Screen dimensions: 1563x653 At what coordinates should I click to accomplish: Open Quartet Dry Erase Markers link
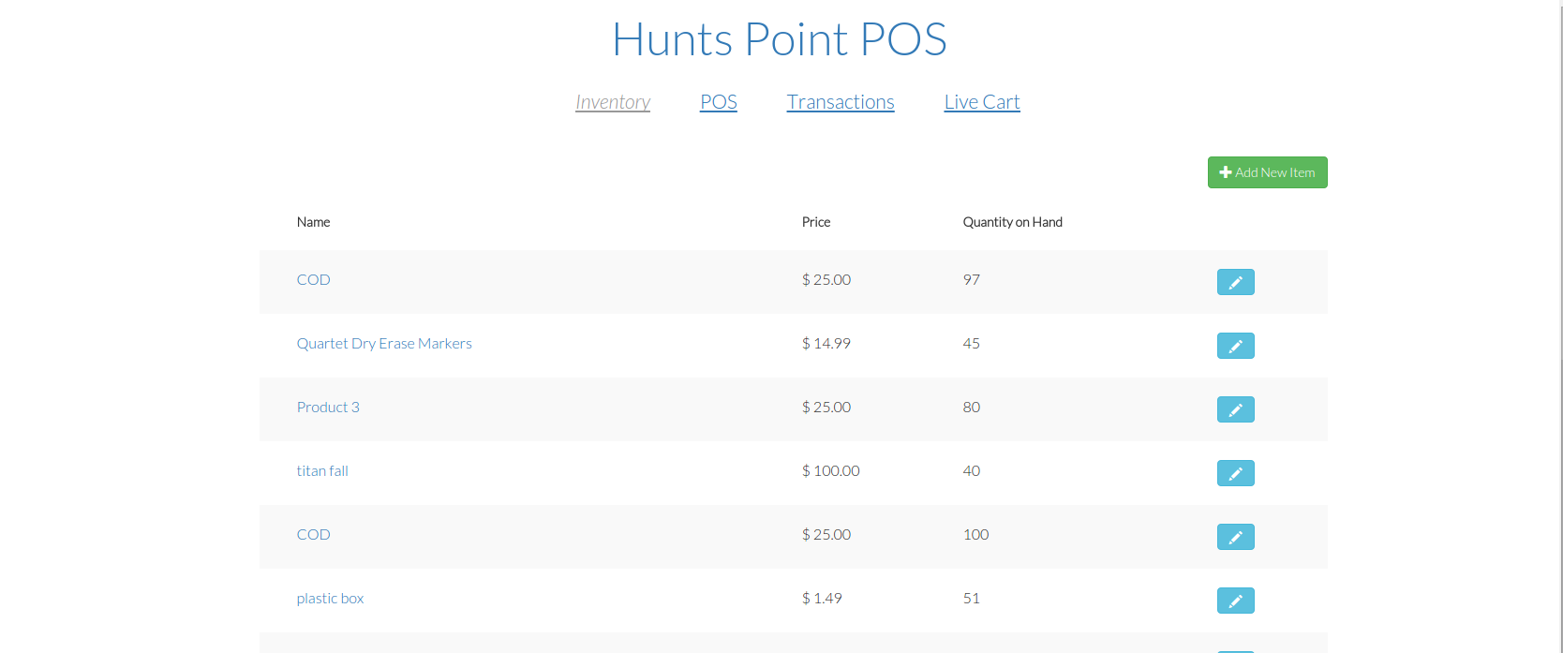(384, 343)
